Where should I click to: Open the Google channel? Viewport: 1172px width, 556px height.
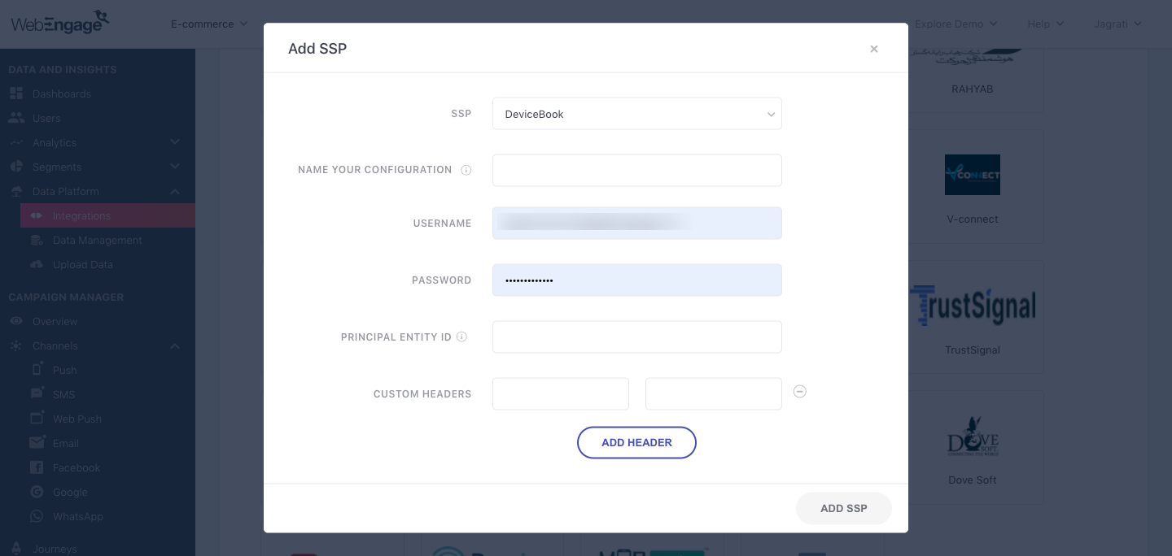pyautogui.click(x=70, y=492)
